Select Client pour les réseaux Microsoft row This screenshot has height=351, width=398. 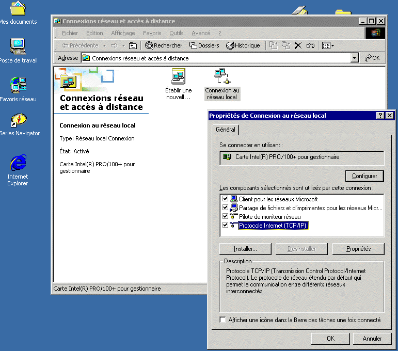point(278,199)
